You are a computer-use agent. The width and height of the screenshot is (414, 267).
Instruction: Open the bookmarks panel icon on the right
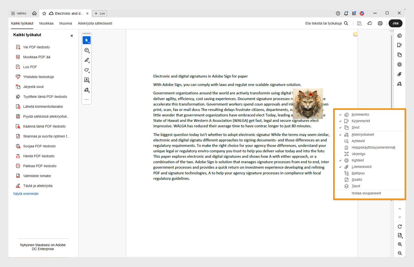click(399, 45)
